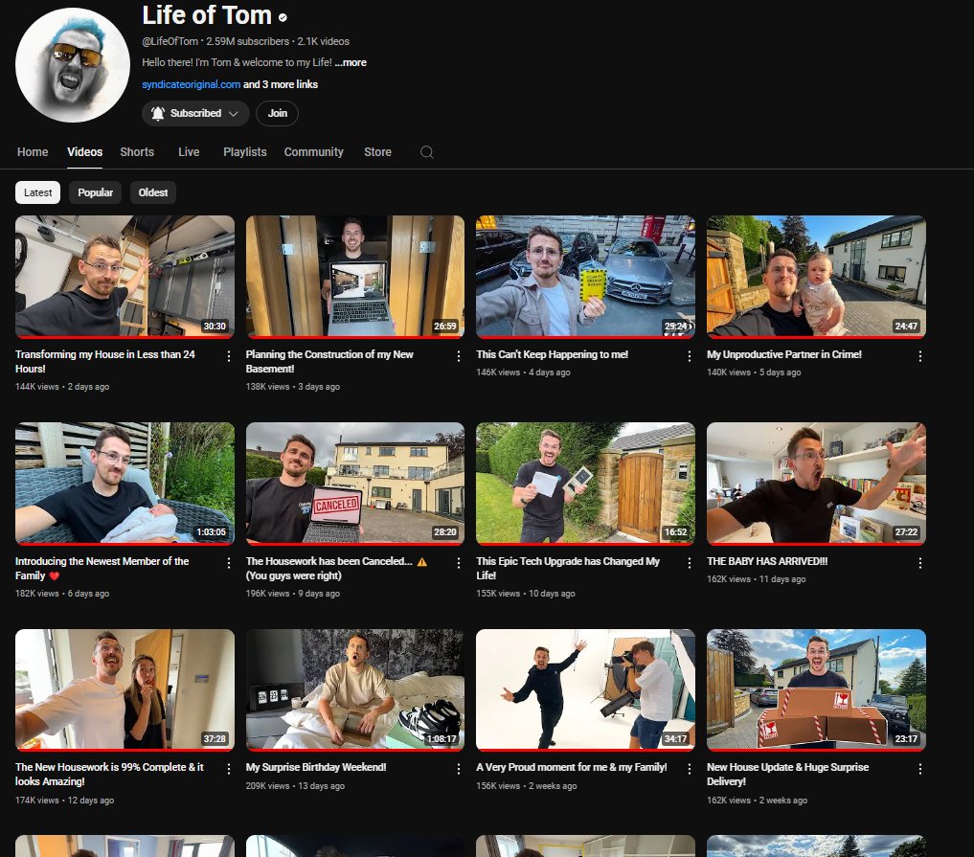Open 'Planning the Construction of my New Basement!' title
974x857 pixels.
click(x=329, y=361)
